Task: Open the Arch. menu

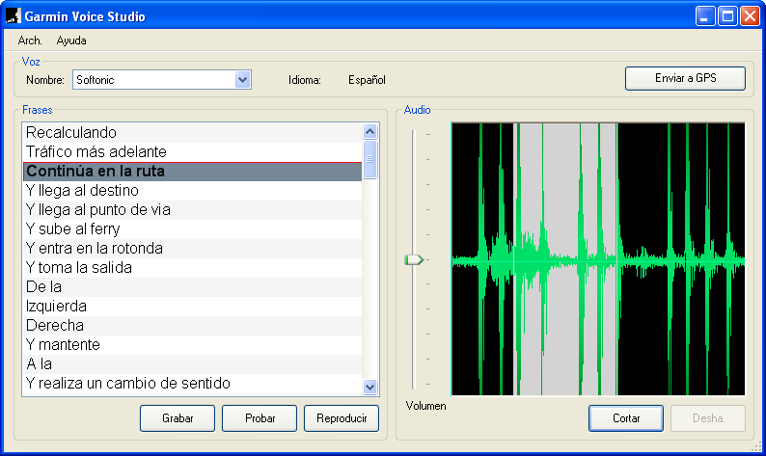Action: point(30,40)
